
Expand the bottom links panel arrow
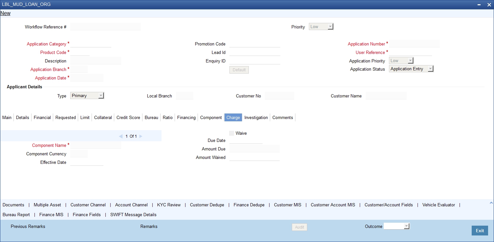[x=491, y=203]
